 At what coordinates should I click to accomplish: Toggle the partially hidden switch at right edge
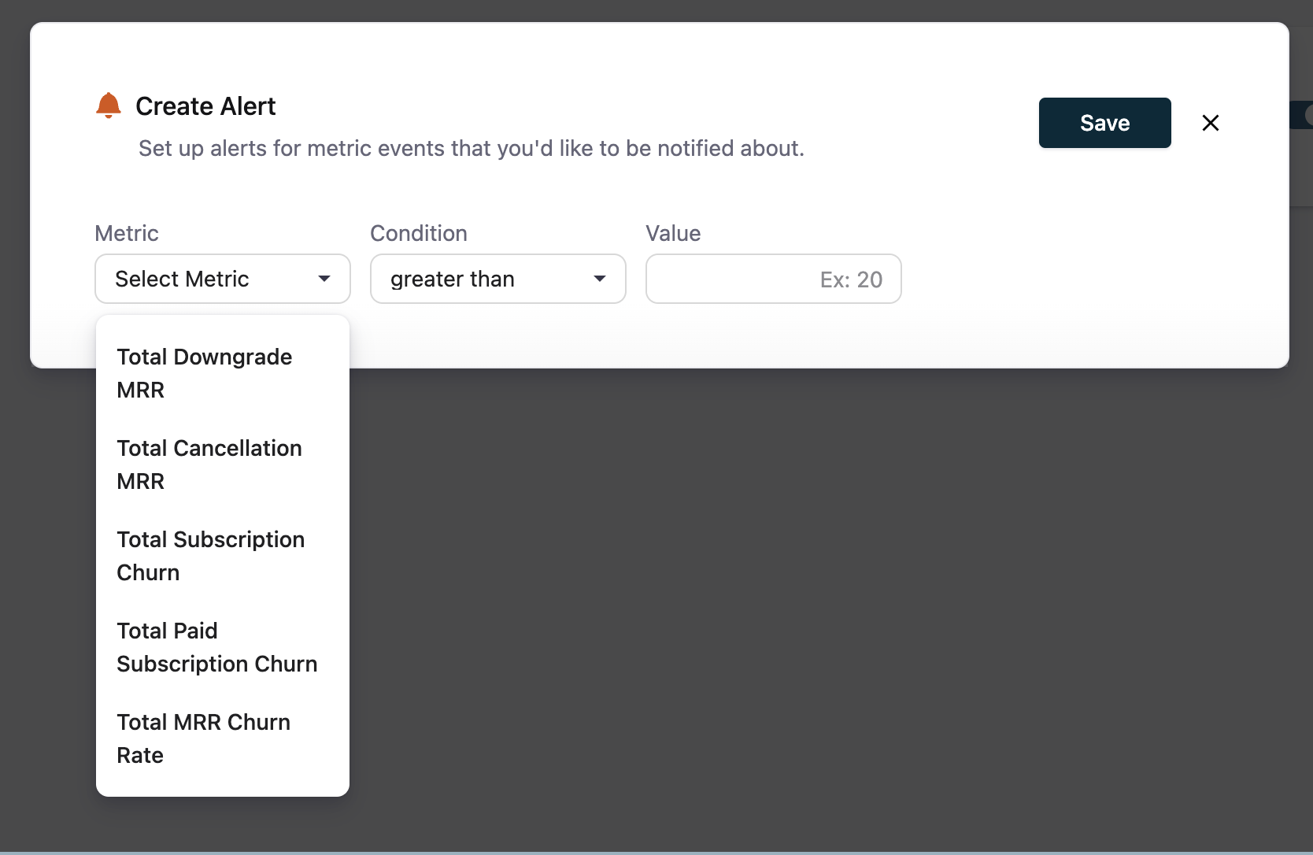tap(1304, 115)
